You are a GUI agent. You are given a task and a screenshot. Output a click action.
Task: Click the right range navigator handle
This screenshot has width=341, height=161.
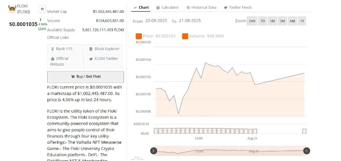(307, 151)
